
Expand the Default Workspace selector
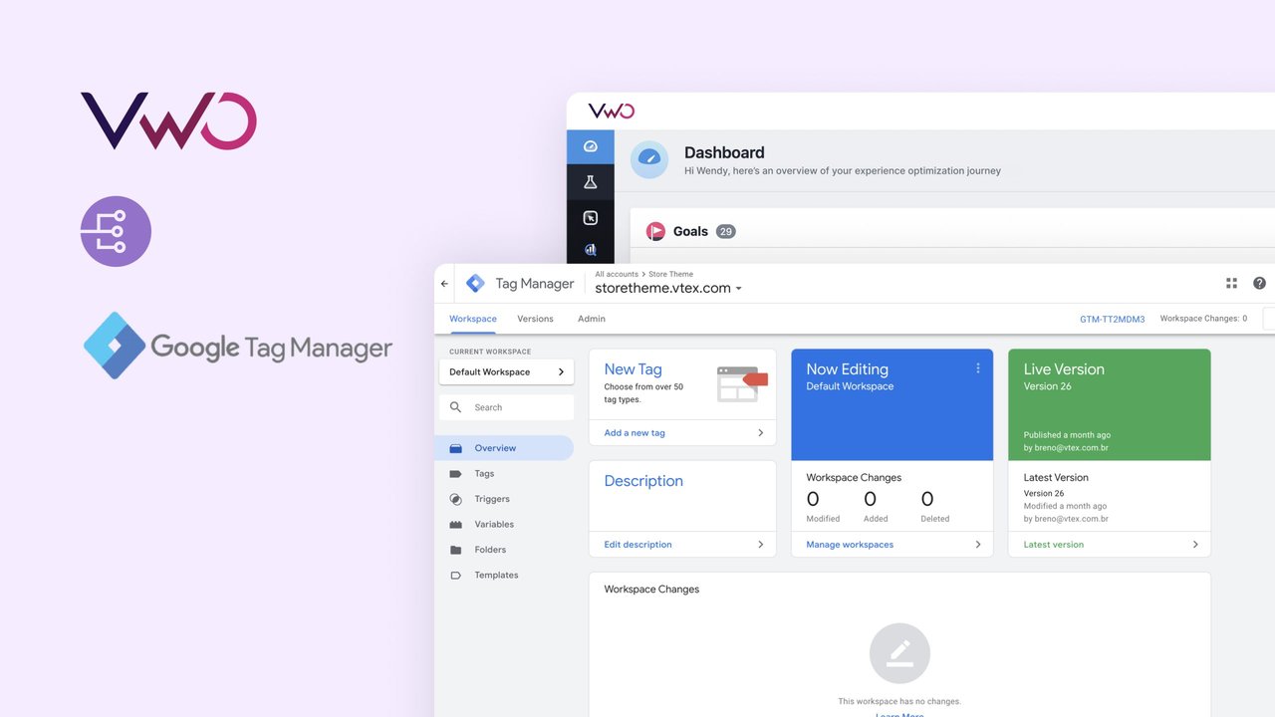click(x=506, y=372)
